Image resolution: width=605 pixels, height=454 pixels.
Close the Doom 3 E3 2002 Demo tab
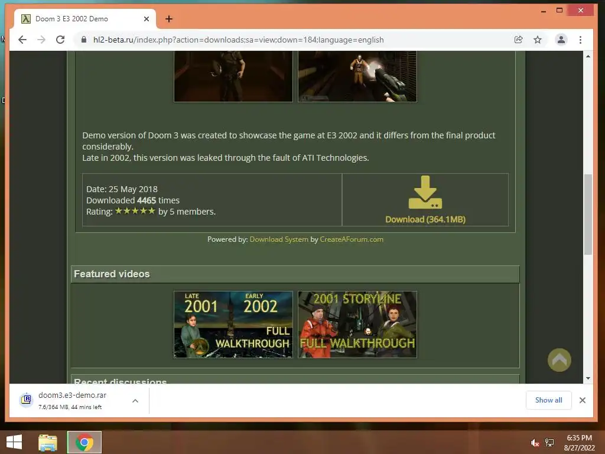pyautogui.click(x=147, y=19)
